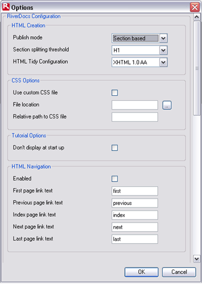Click the File location input field

click(135, 105)
